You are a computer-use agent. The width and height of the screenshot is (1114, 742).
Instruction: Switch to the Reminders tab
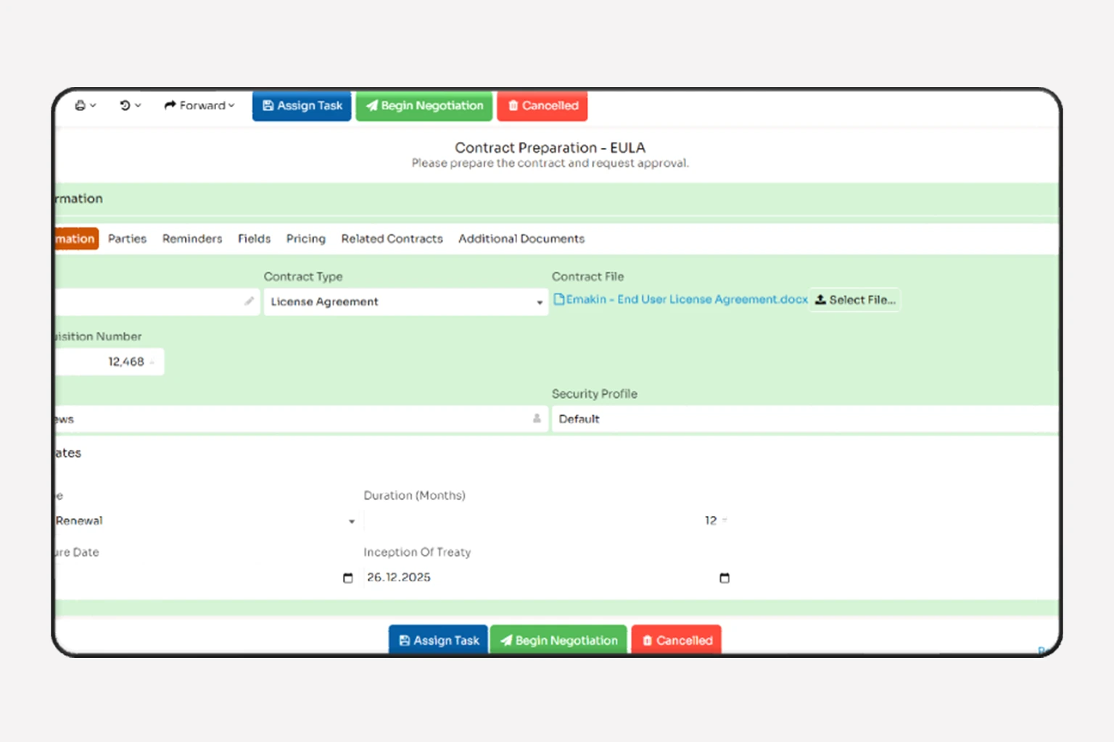click(x=192, y=238)
